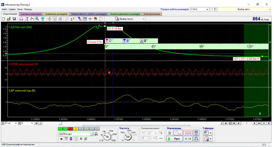Toggle gray channel 4 button
This screenshot has height=147, width=274.
tap(81, 129)
